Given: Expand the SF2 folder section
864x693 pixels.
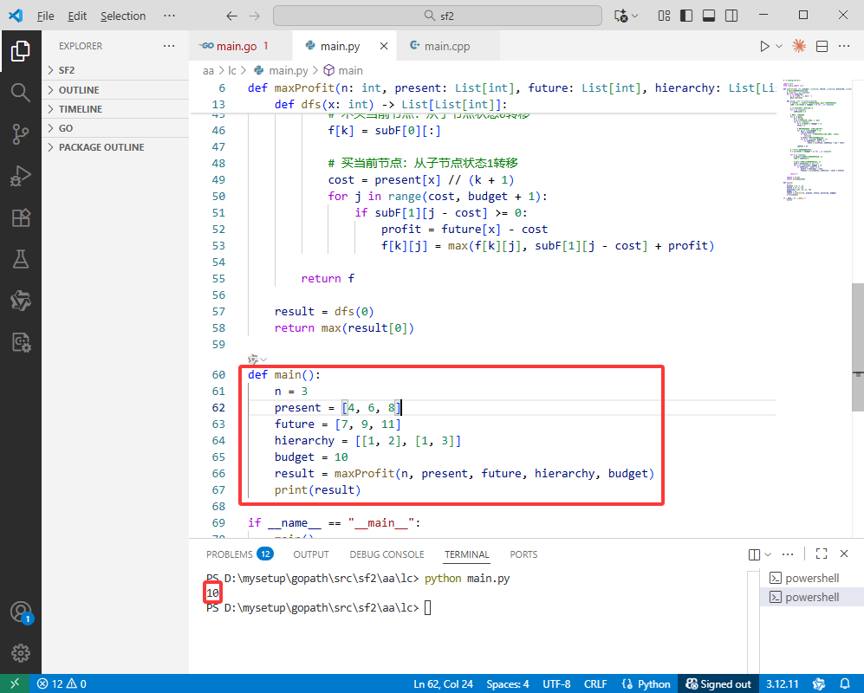Looking at the screenshot, I should coord(115,70).
